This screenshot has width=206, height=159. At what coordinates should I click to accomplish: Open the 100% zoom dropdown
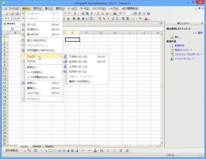(131, 13)
